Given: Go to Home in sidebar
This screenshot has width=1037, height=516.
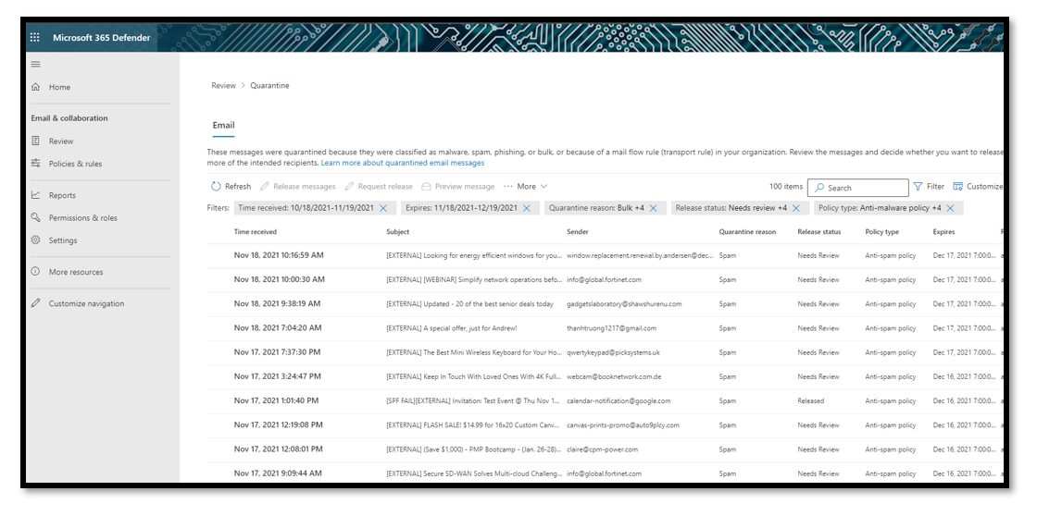Looking at the screenshot, I should point(59,87).
